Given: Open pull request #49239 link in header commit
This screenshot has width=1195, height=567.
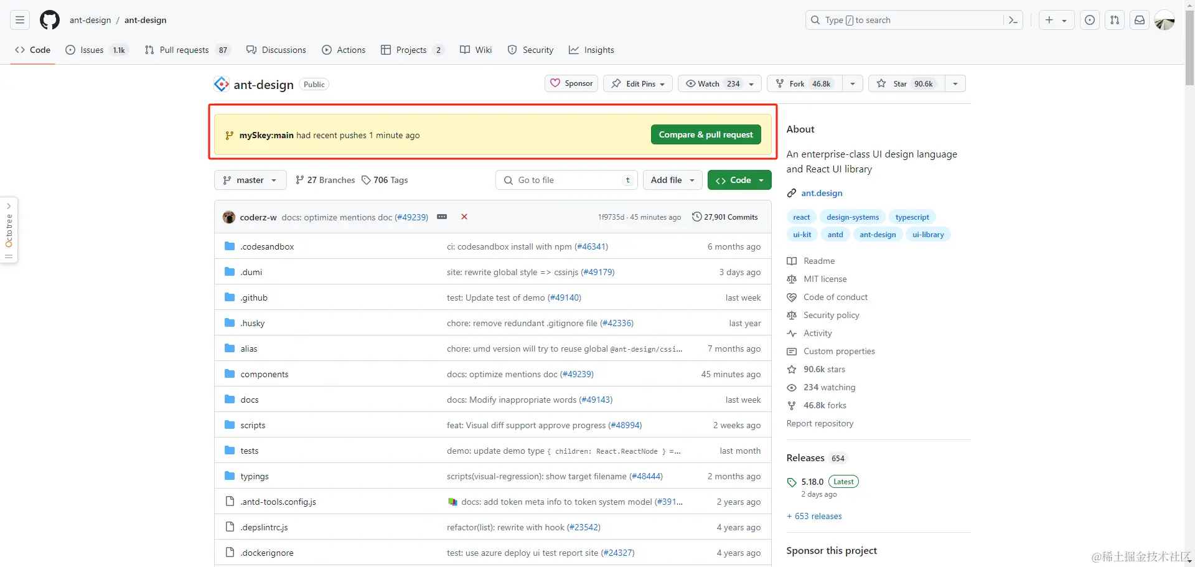Looking at the screenshot, I should [x=411, y=217].
